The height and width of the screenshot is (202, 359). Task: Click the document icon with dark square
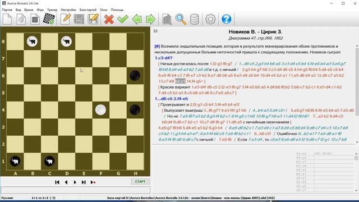pyautogui.click(x=35, y=19)
